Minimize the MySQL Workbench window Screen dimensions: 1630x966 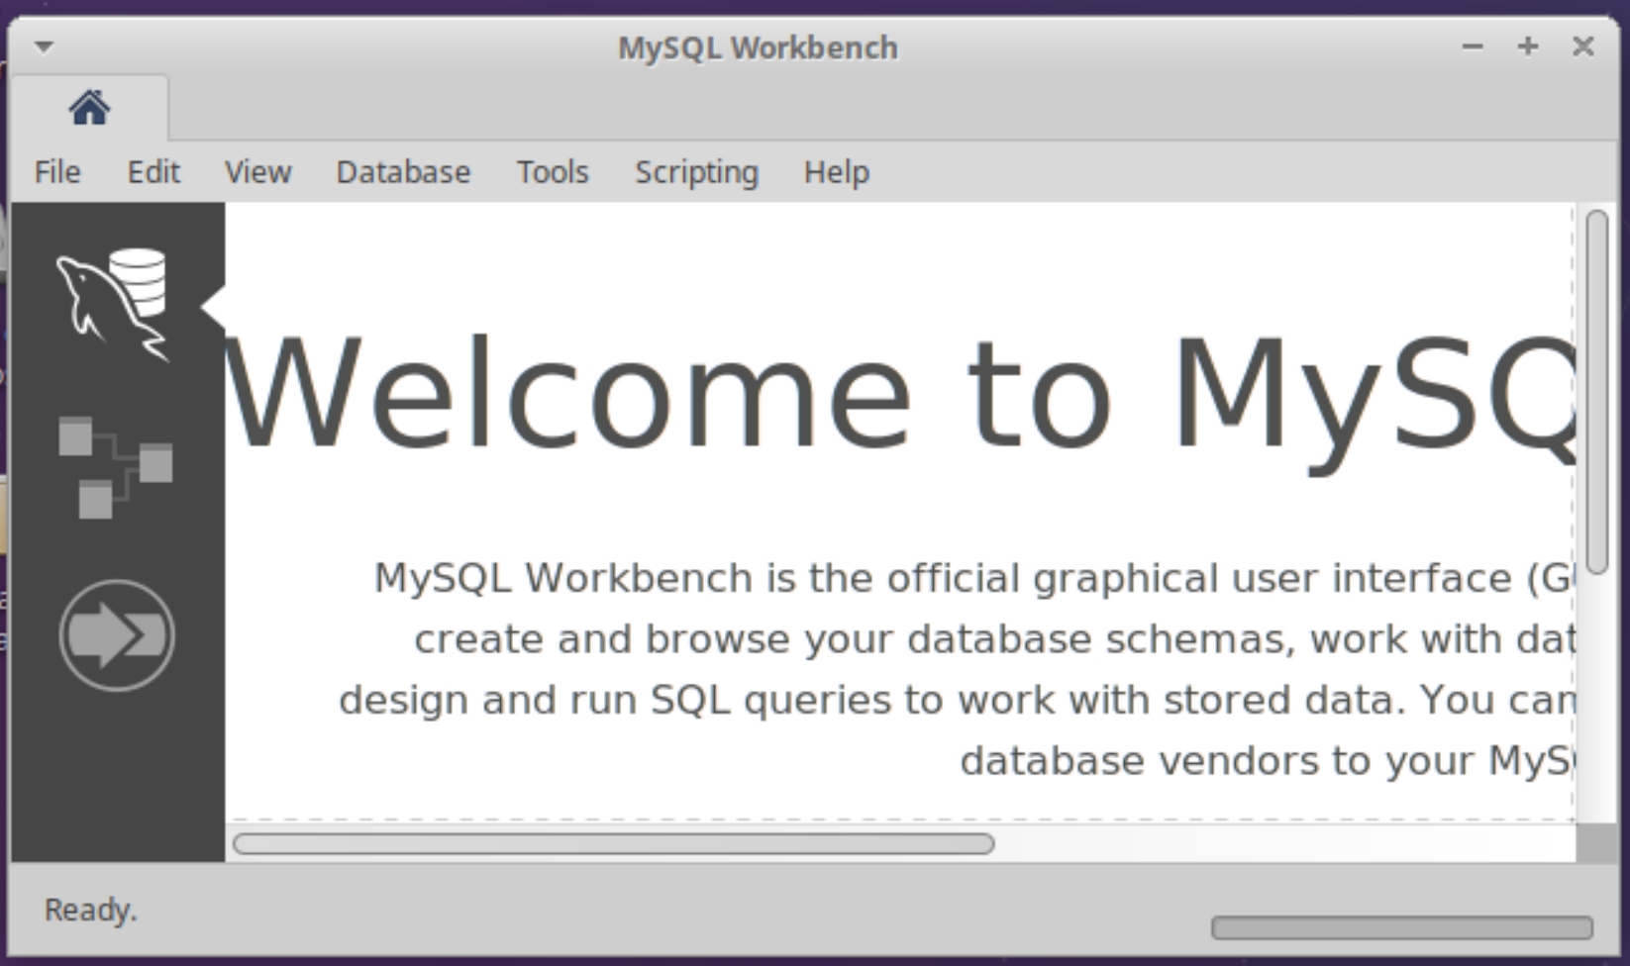[x=1473, y=47]
